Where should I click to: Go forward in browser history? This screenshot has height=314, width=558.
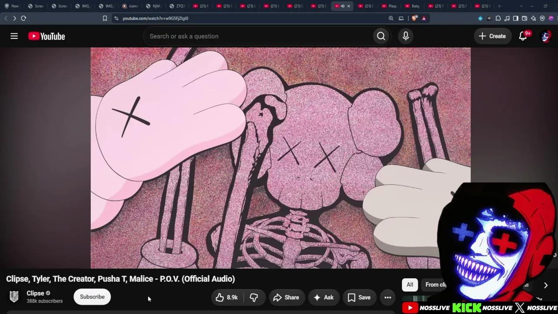tap(14, 18)
